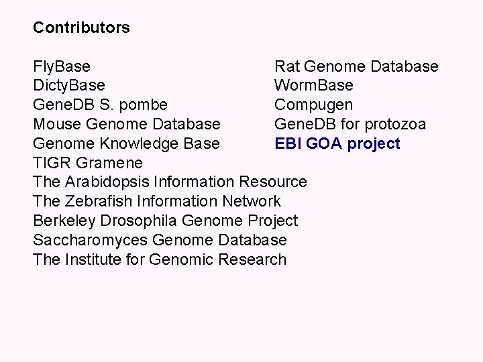Select the Worm.Base entry
This screenshot has height=362, width=483.
tap(313, 86)
